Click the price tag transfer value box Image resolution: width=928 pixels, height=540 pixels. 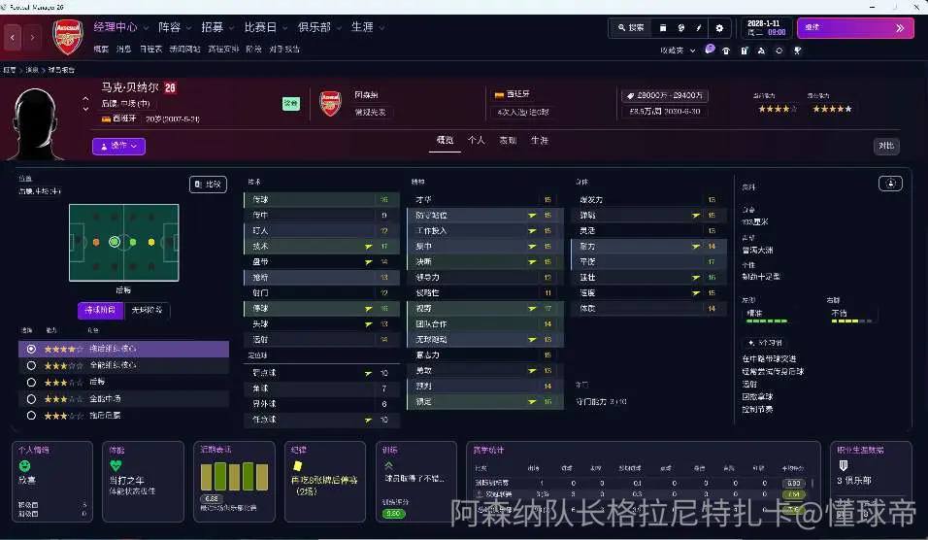tap(665, 95)
